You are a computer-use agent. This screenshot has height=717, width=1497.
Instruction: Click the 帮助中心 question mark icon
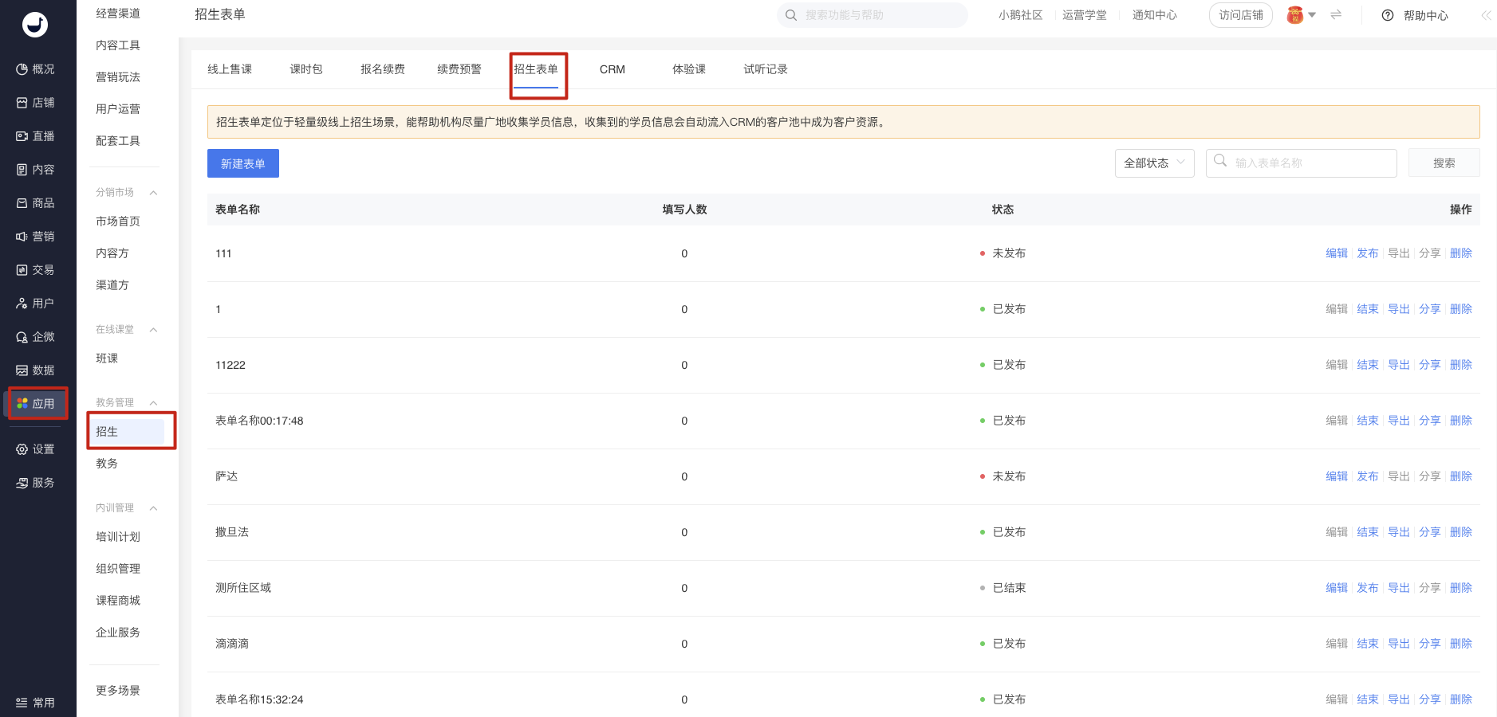(1388, 15)
